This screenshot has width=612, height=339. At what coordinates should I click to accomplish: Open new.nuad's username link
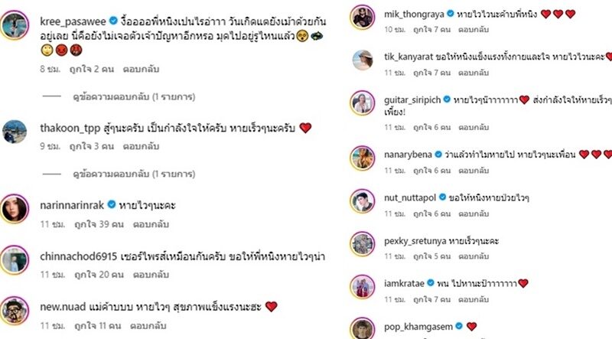click(x=63, y=307)
